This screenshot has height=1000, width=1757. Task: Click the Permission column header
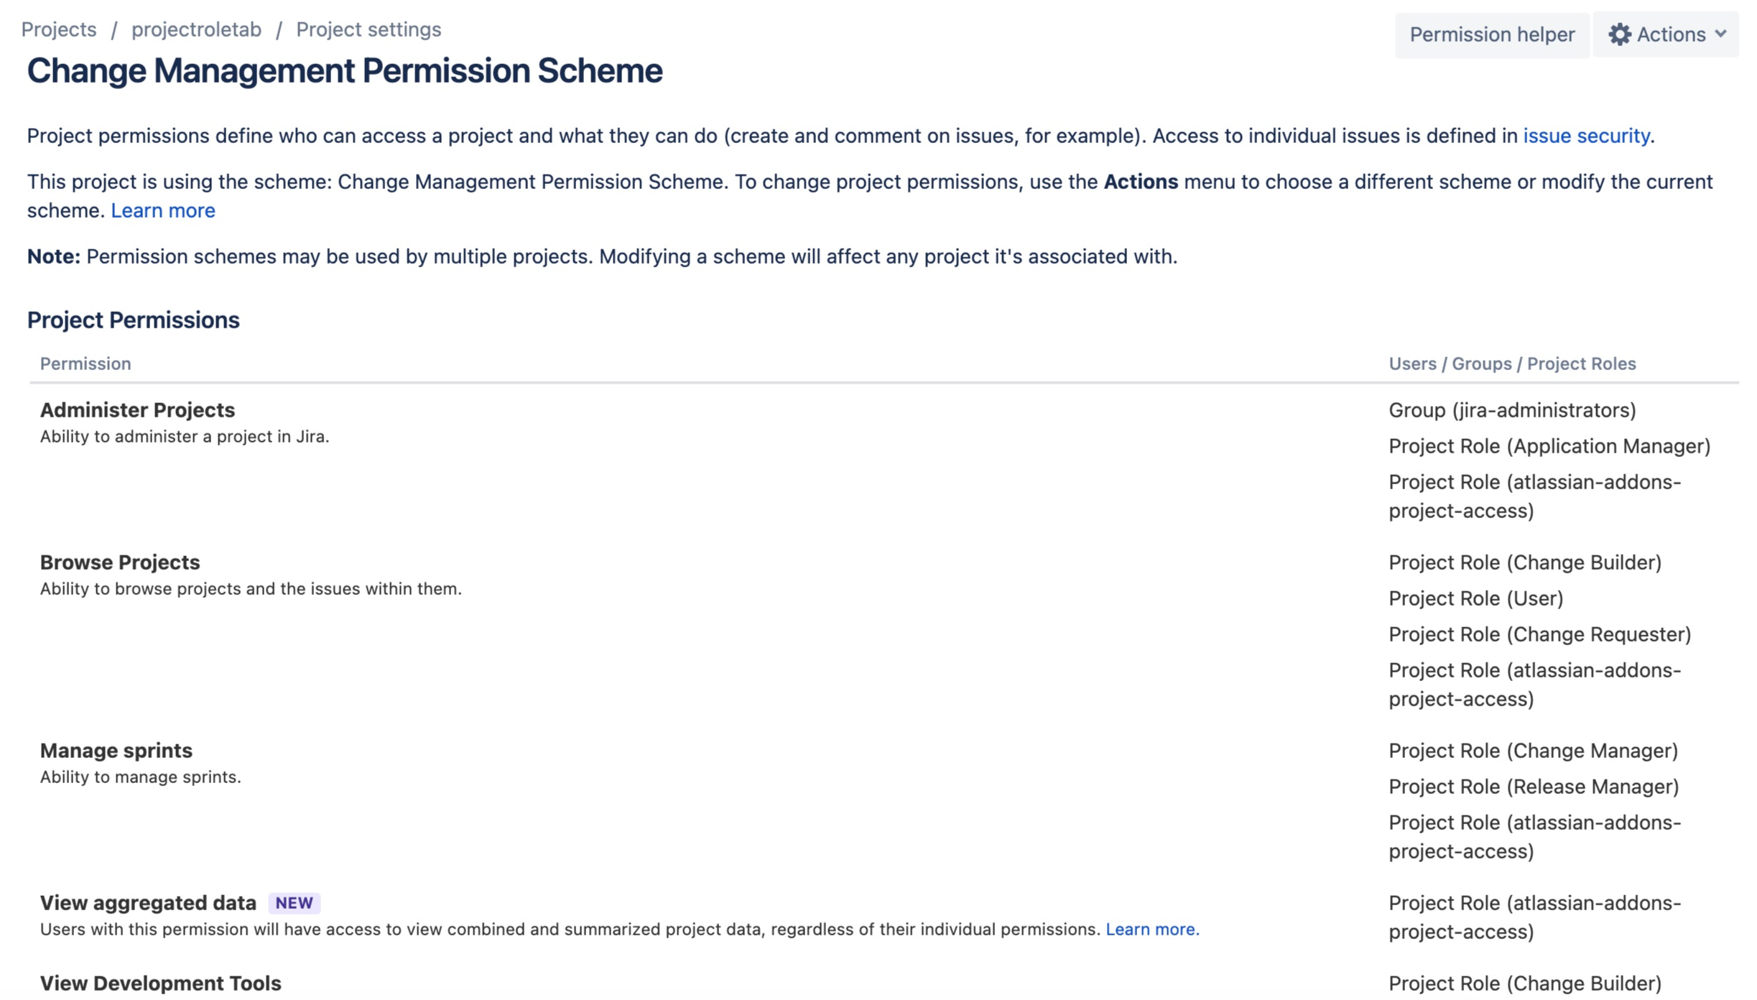point(85,364)
